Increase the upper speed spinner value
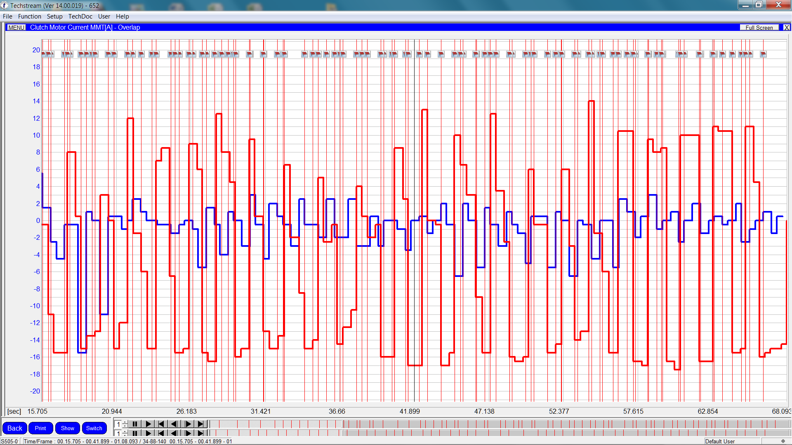792x445 pixels. point(125,422)
